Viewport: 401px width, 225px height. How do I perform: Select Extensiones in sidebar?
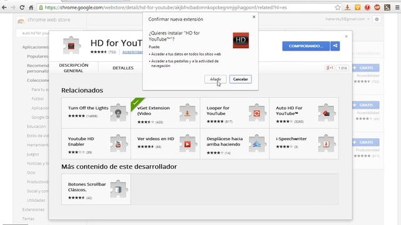[33, 209]
